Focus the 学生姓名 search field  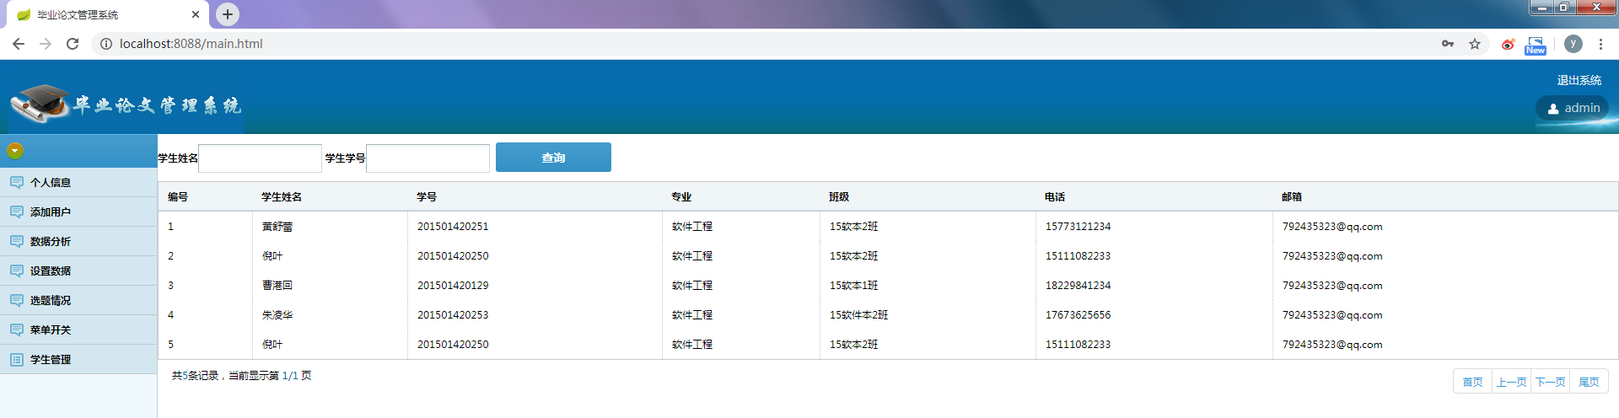[x=260, y=158]
